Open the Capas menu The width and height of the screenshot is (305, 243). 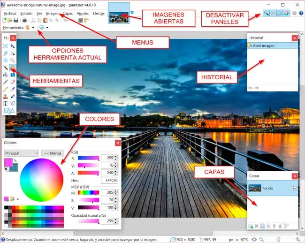68,14
